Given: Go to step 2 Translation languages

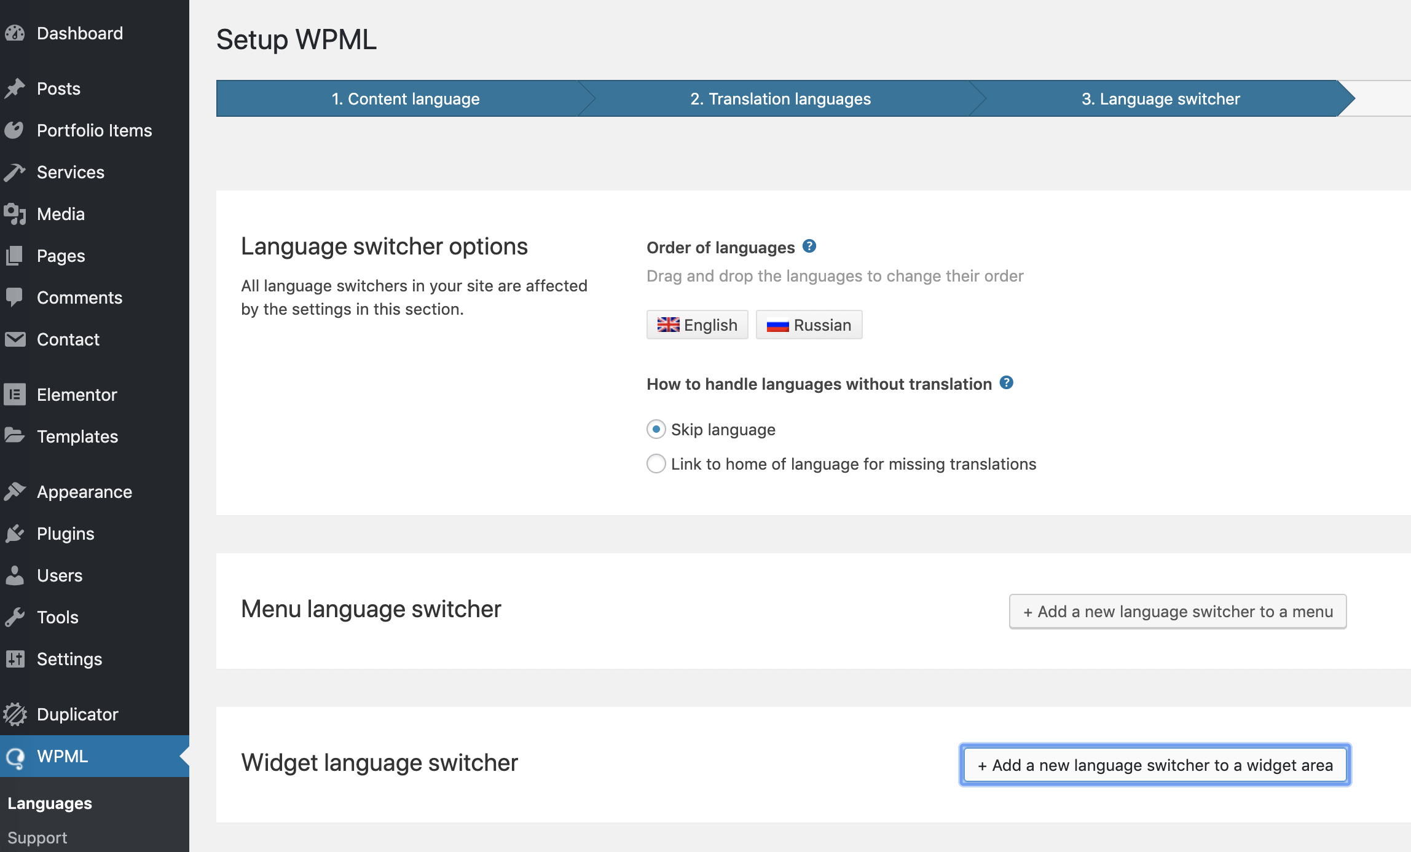Looking at the screenshot, I should pyautogui.click(x=780, y=99).
